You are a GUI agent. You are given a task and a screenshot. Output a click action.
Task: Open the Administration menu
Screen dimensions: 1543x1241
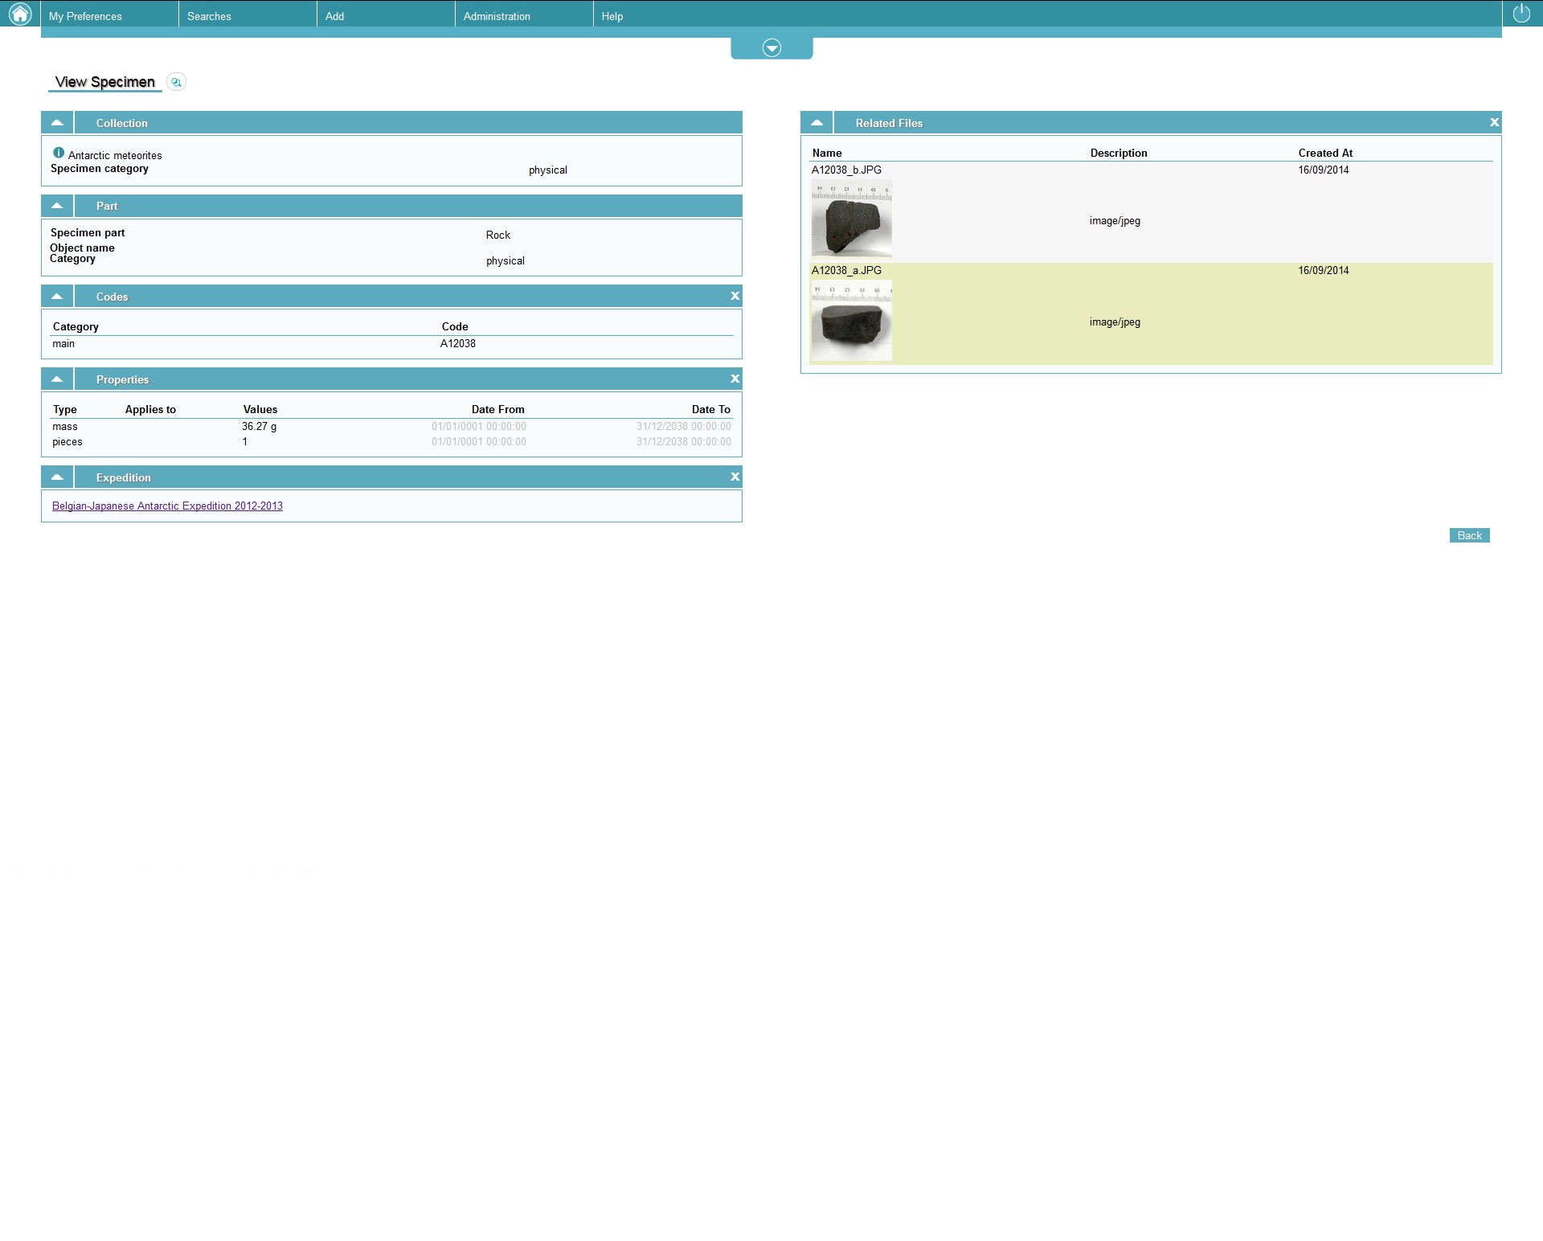[x=497, y=16]
